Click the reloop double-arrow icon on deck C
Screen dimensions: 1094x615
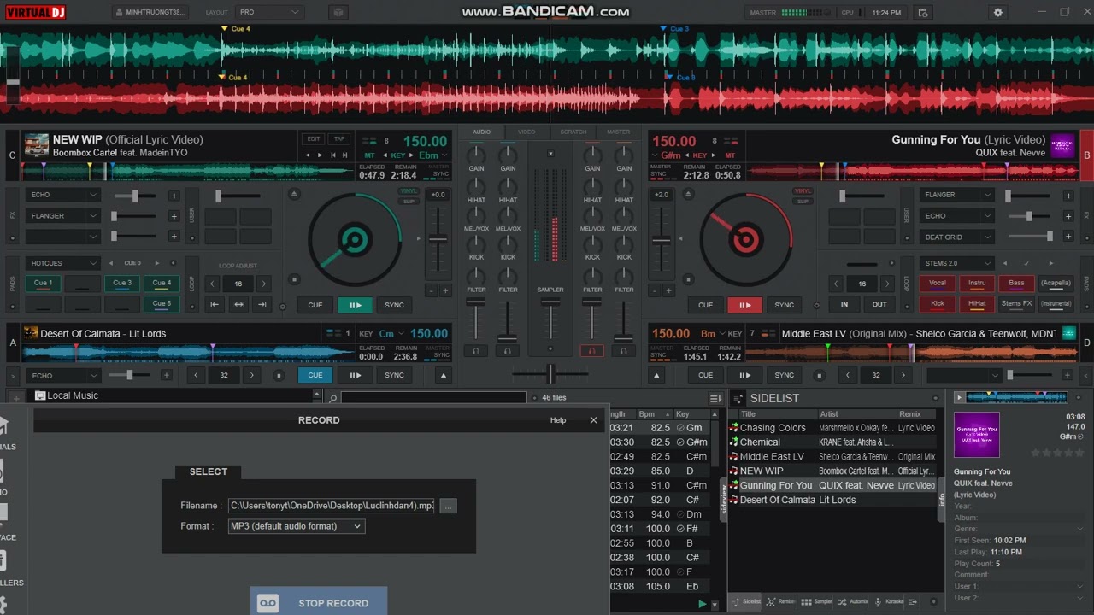(x=238, y=304)
